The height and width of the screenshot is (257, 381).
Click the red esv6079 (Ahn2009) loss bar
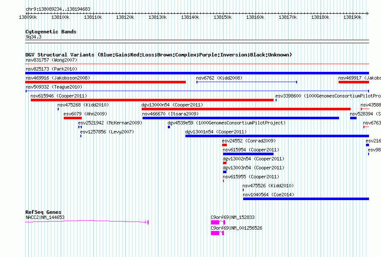coord(73,118)
